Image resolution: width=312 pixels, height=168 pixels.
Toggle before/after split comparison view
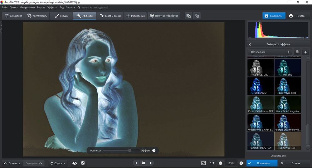83,163
